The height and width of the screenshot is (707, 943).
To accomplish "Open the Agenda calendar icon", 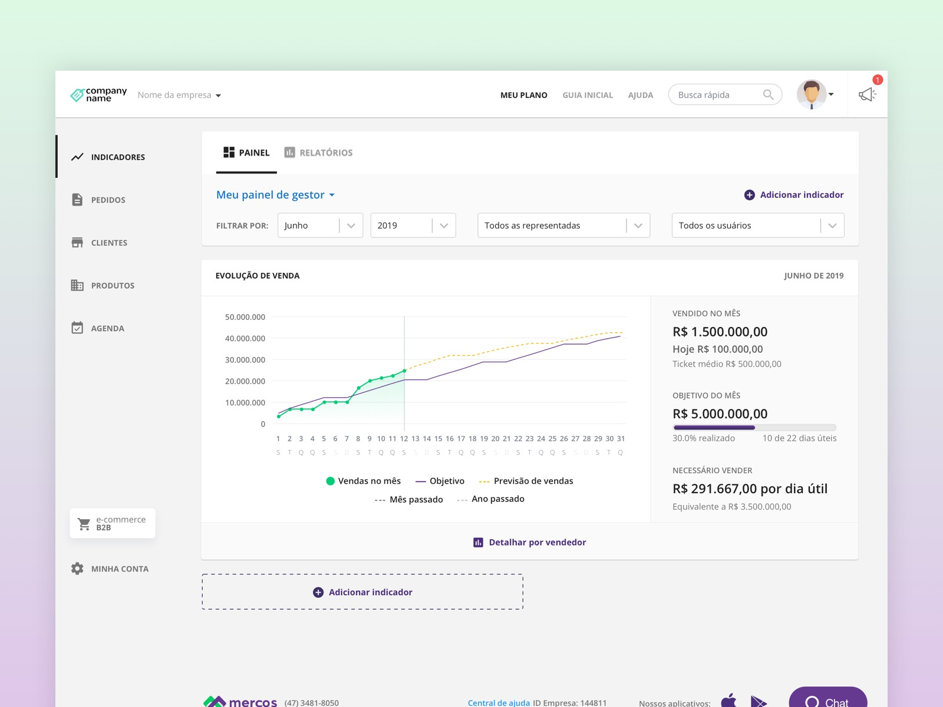I will tap(77, 328).
